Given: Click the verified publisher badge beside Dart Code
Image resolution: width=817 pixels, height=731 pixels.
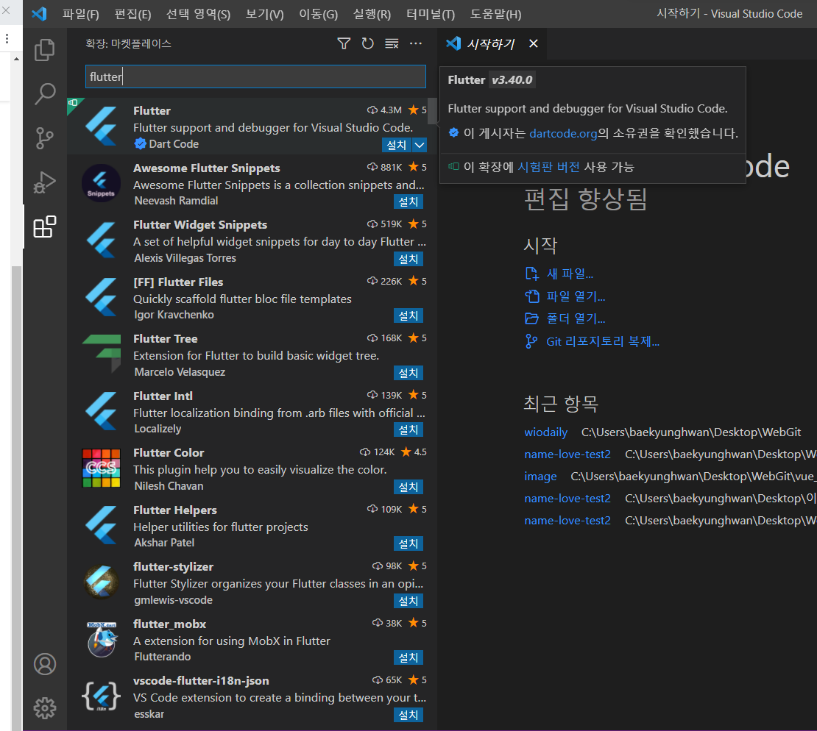Looking at the screenshot, I should [x=140, y=143].
